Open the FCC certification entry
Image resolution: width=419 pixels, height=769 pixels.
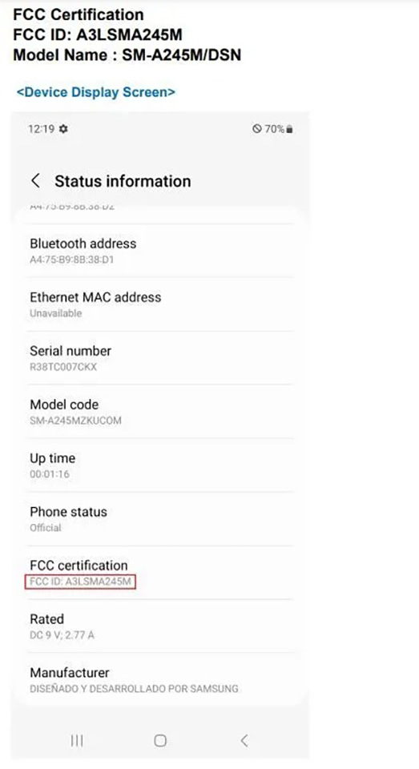(x=160, y=572)
